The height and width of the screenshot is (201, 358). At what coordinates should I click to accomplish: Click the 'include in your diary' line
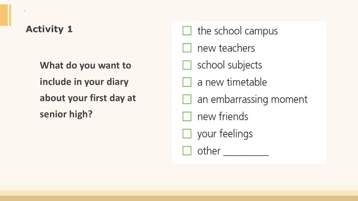tap(84, 82)
